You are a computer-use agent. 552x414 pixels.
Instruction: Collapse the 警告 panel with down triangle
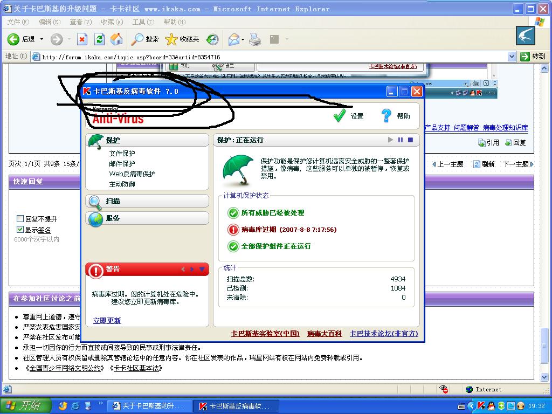point(202,270)
